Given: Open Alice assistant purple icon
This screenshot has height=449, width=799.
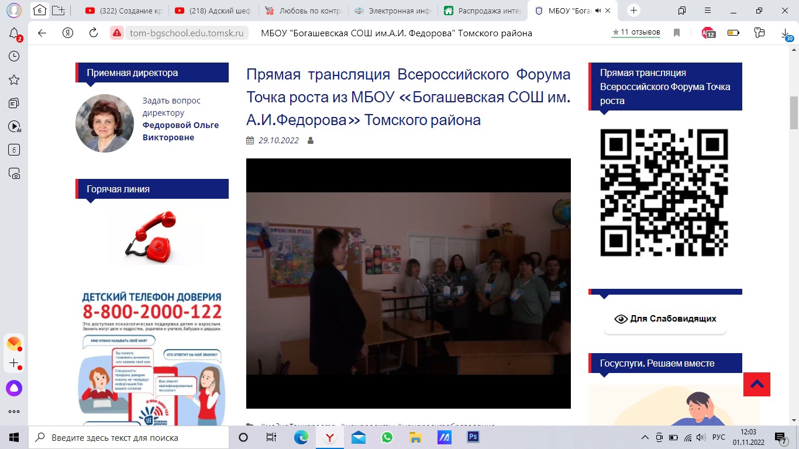Looking at the screenshot, I should click(x=14, y=388).
